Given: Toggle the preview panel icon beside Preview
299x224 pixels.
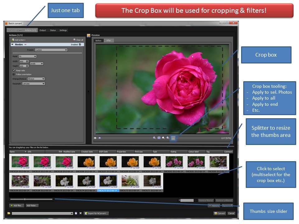Looking at the screenshot, I should pyautogui.click(x=89, y=35).
